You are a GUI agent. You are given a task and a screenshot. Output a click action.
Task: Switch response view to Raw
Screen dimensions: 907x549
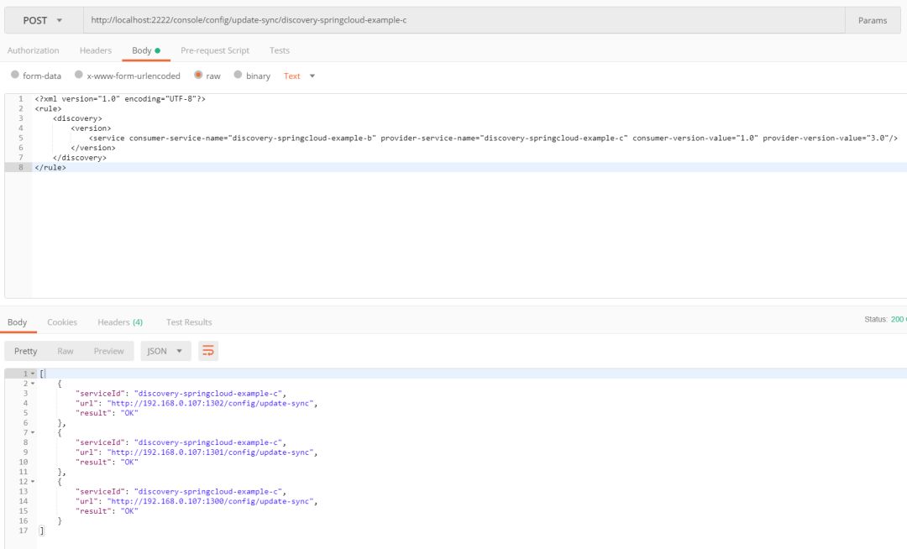(65, 351)
